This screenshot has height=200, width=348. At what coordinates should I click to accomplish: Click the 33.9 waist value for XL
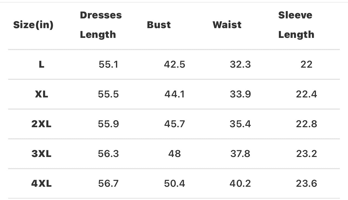(x=240, y=94)
